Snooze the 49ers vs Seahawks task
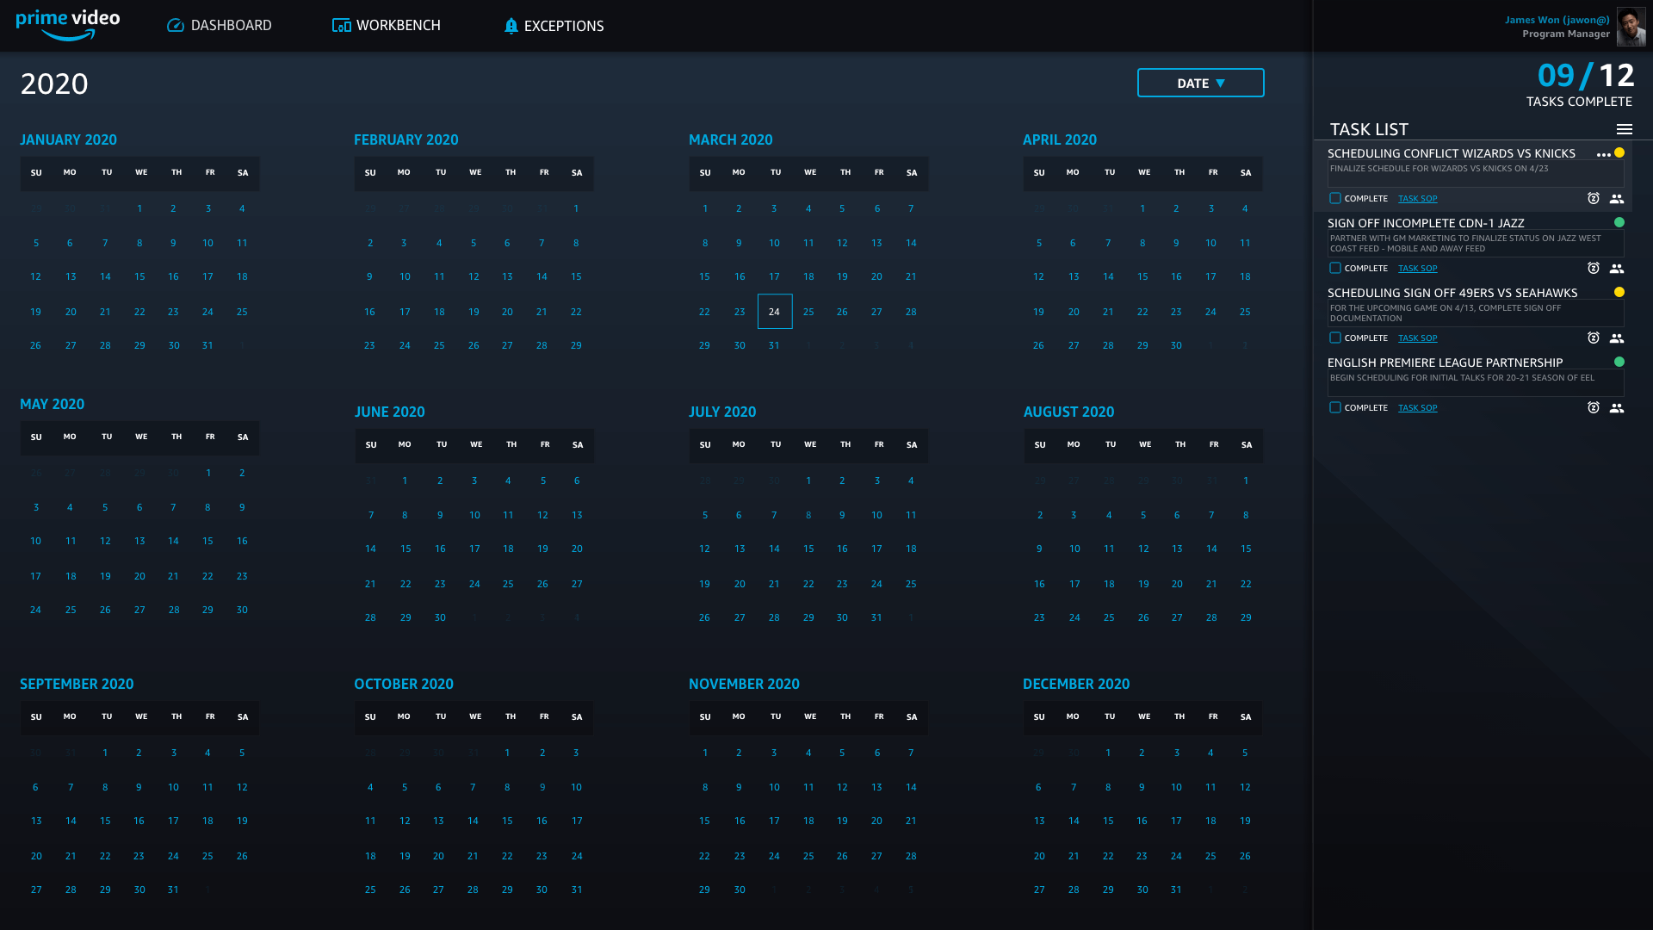The width and height of the screenshot is (1653, 930). coord(1594,338)
